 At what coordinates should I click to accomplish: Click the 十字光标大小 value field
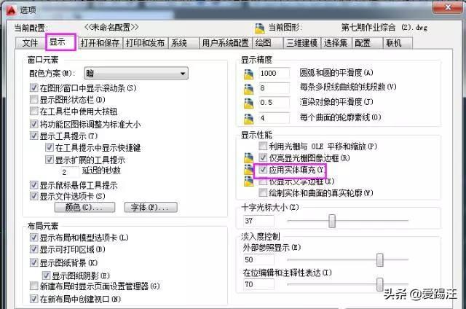259,221
